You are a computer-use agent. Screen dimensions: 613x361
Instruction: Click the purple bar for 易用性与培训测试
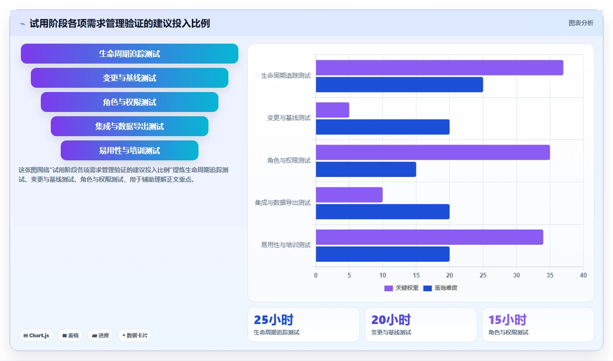click(429, 237)
